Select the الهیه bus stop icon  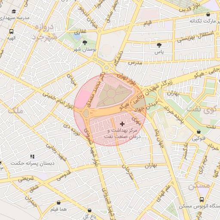click(11, 31)
